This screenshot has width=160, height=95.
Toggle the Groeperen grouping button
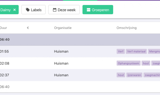[98, 10]
